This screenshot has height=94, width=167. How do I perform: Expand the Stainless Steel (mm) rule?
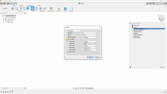[133, 30]
